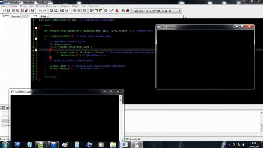Open the Справка menu
Viewport: 263px width, 148px height.
tap(93, 6)
